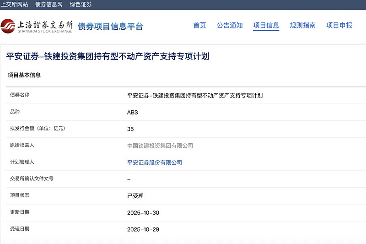Open the 上交所网站 top link
The image size is (366, 244).
(14, 5)
